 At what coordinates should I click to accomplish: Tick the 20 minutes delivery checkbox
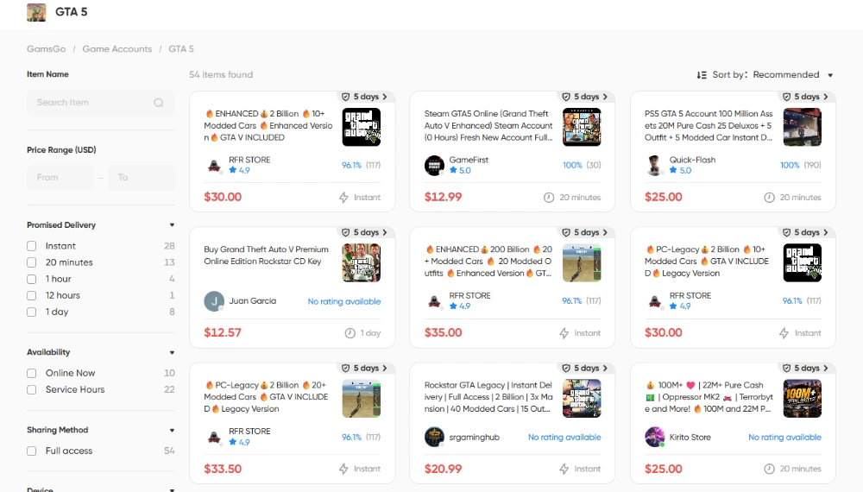point(32,262)
